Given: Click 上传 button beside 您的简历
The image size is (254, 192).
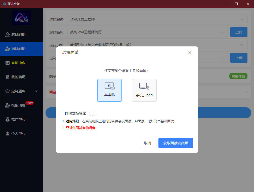Looking at the screenshot, I should click(x=239, y=32).
